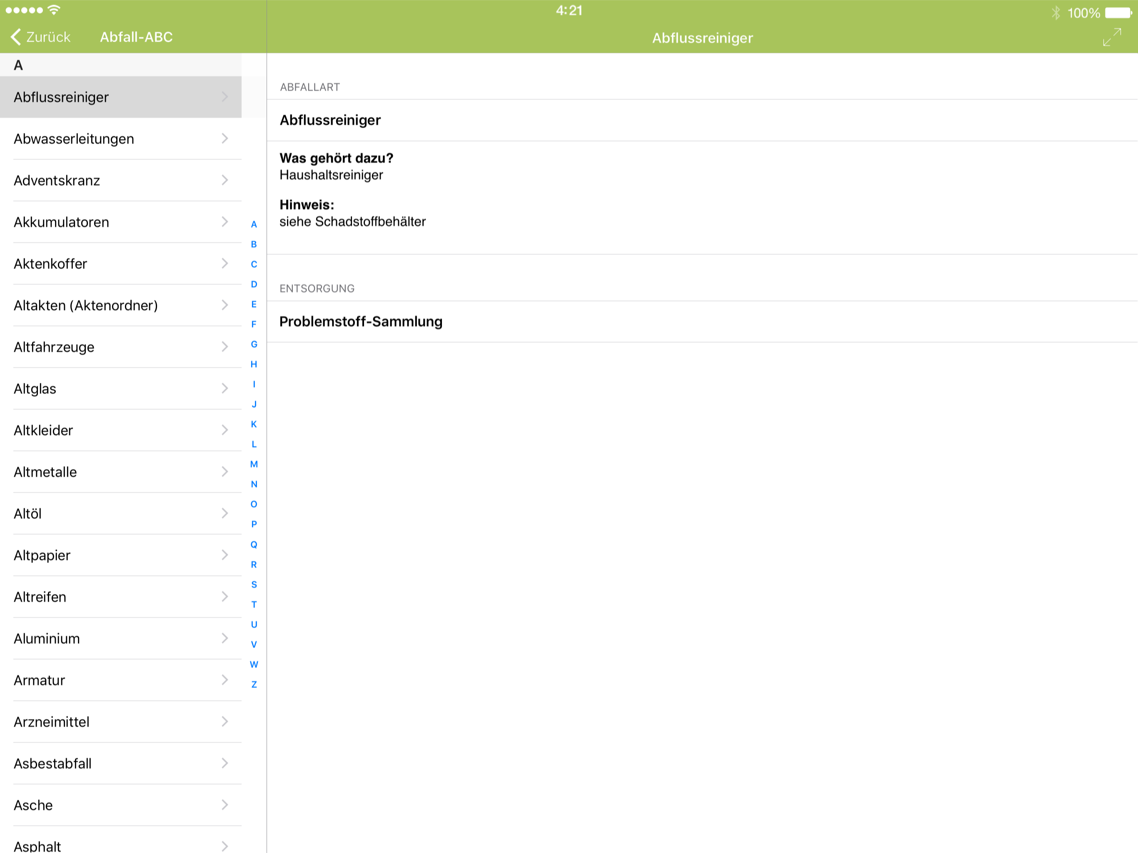Image resolution: width=1138 pixels, height=853 pixels.
Task: Open the Altglas entry
Action: point(120,389)
